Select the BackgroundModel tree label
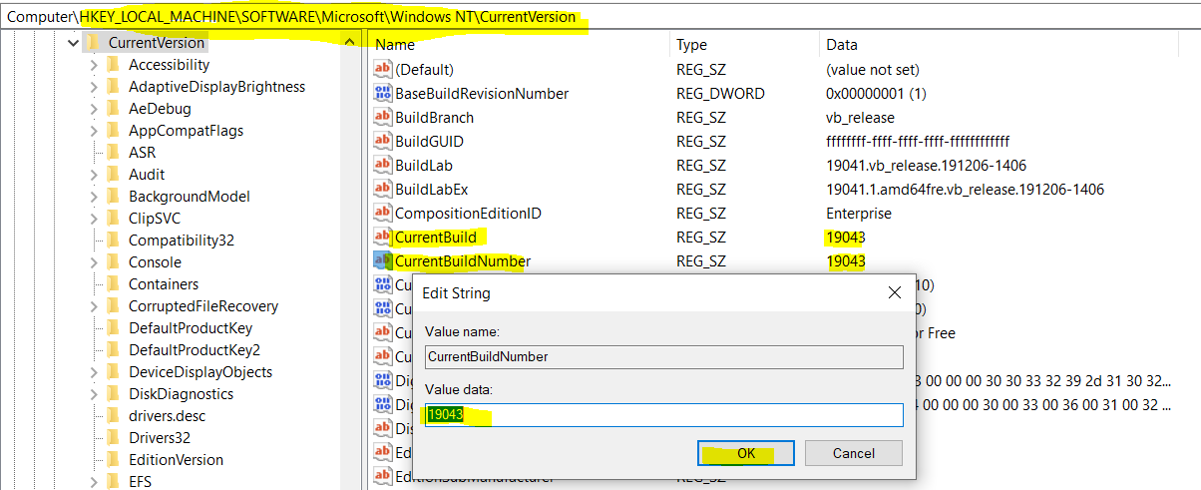This screenshot has height=490, width=1201. (190, 197)
